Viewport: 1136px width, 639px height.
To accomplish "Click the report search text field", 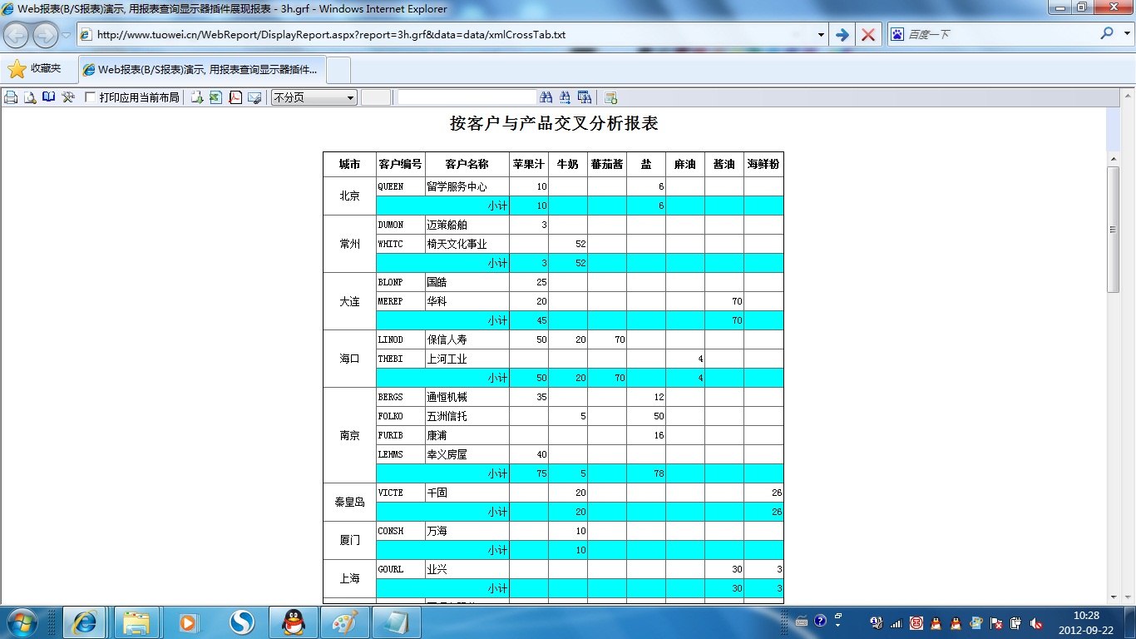I will click(467, 97).
